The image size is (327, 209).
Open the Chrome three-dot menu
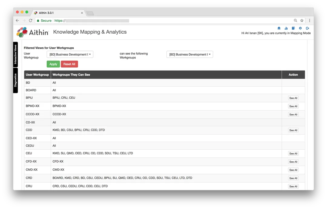click(x=309, y=20)
